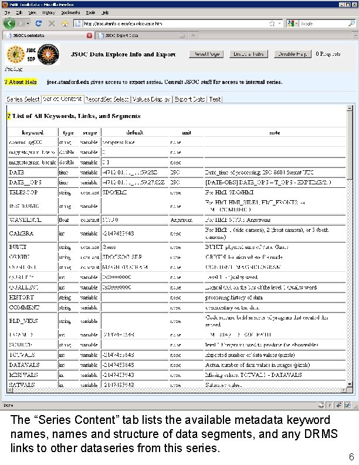Click the 'note' column header
Image resolution: width=359 pixels, height=465 pixels.
(x=275, y=133)
